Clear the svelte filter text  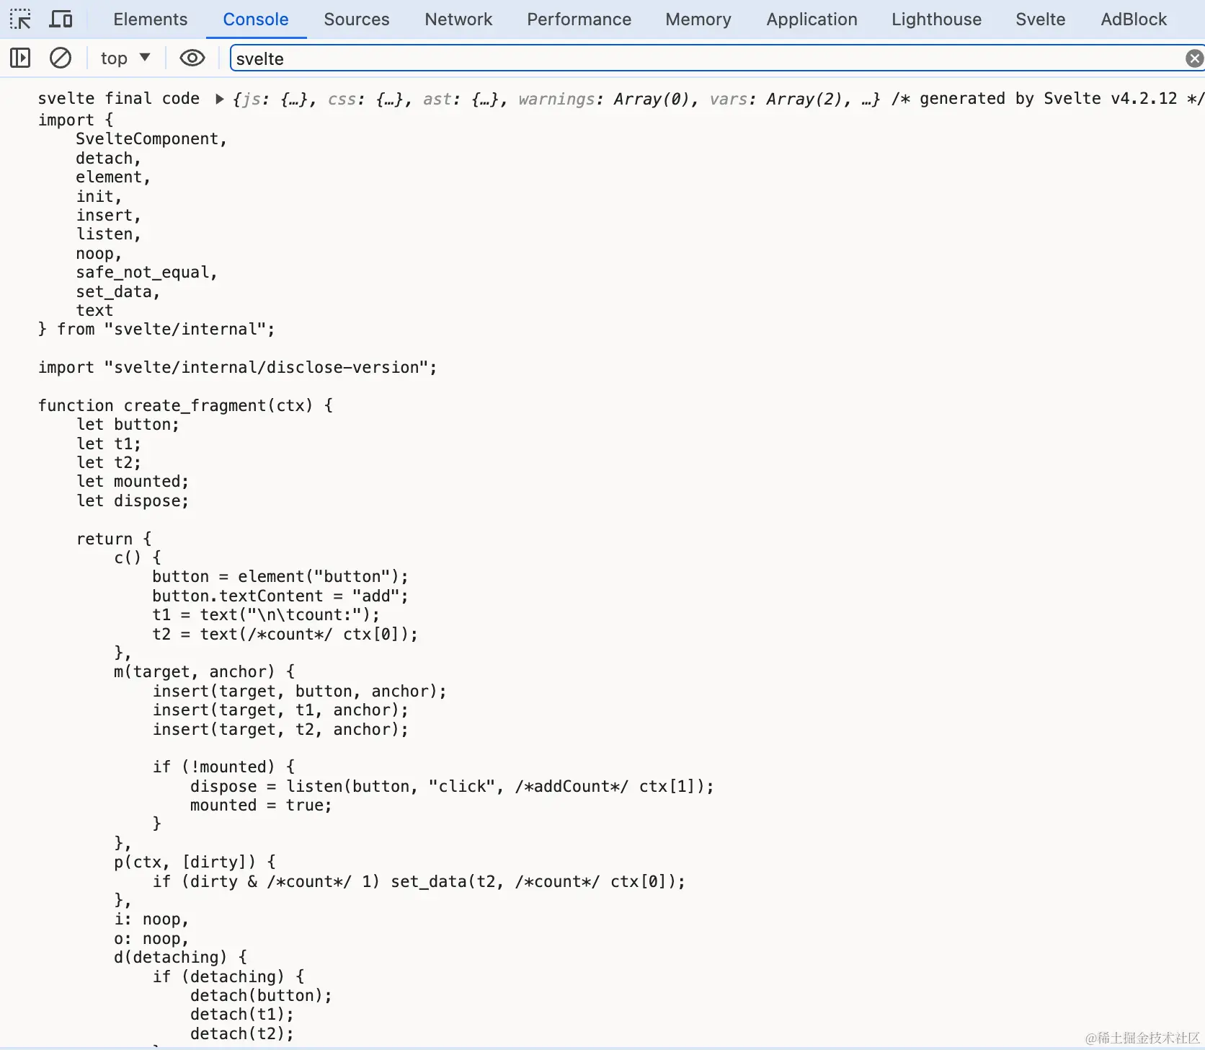[1194, 58]
